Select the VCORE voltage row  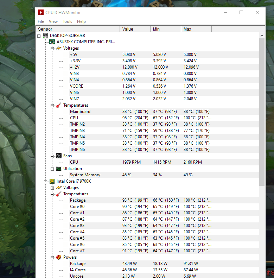pos(164,86)
